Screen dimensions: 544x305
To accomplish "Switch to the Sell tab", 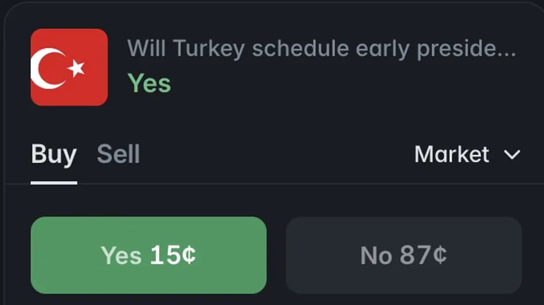I will [x=119, y=154].
